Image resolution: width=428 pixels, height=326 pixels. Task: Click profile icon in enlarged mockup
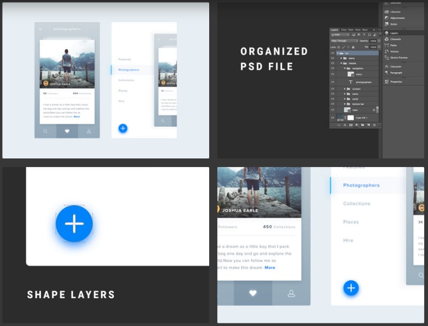tap(291, 293)
